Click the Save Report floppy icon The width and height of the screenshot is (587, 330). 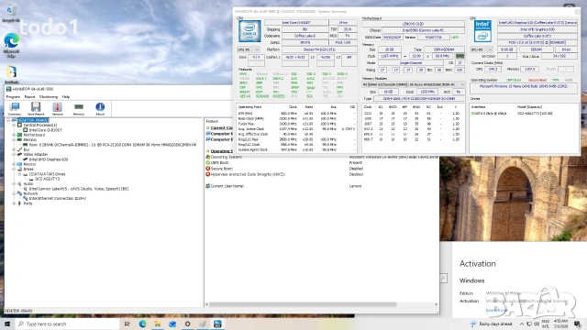[x=36, y=109]
